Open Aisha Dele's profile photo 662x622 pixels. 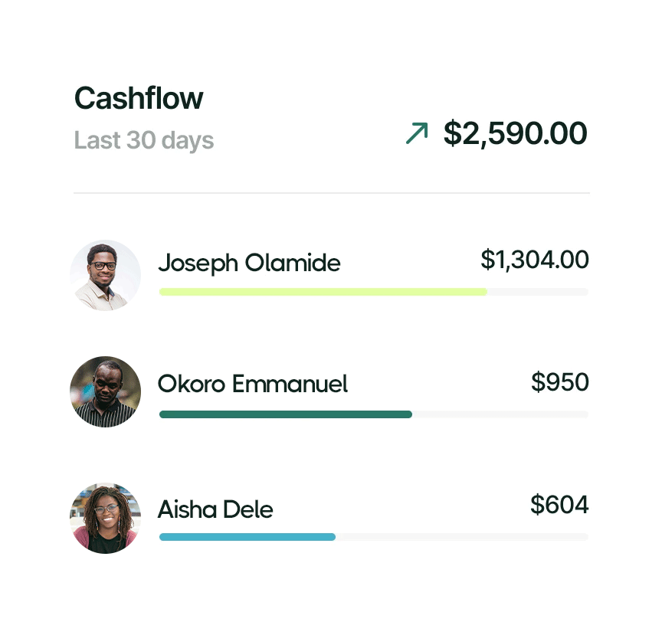(105, 518)
